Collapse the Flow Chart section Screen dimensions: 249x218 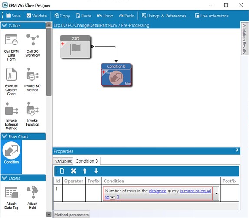click(x=4, y=136)
